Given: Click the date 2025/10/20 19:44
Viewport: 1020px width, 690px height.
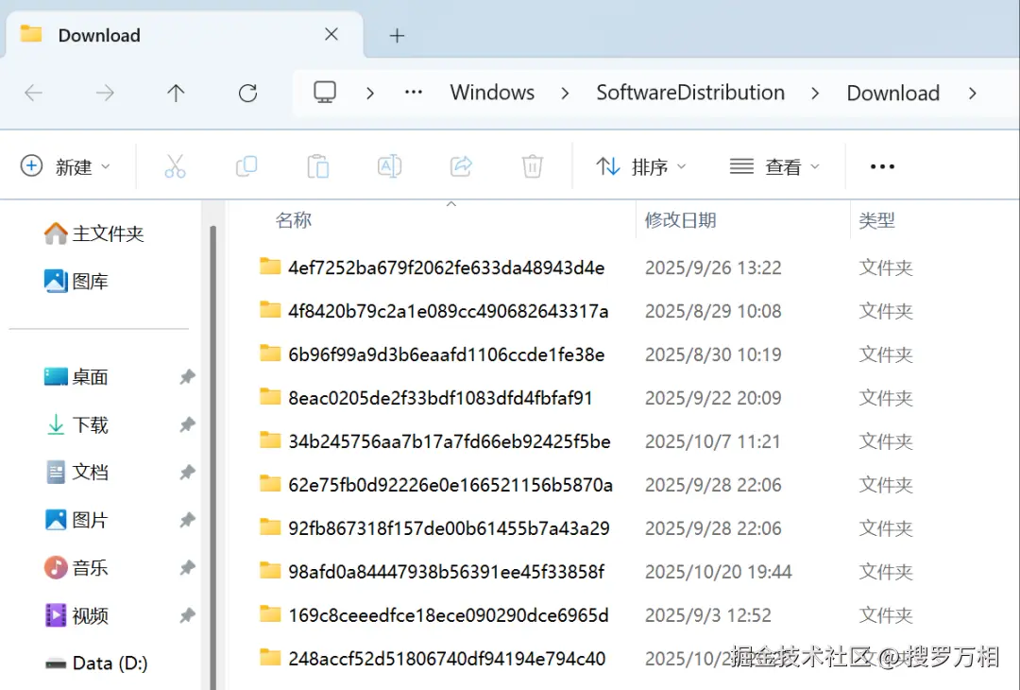Looking at the screenshot, I should (718, 572).
